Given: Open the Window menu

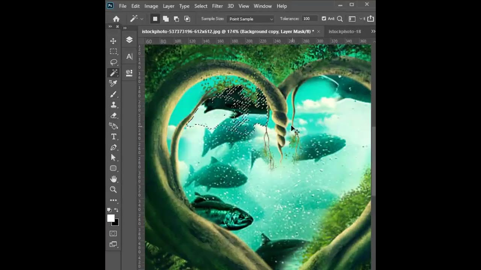Looking at the screenshot, I should point(263,6).
